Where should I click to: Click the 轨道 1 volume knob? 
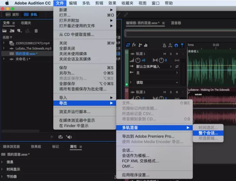[138, 60]
